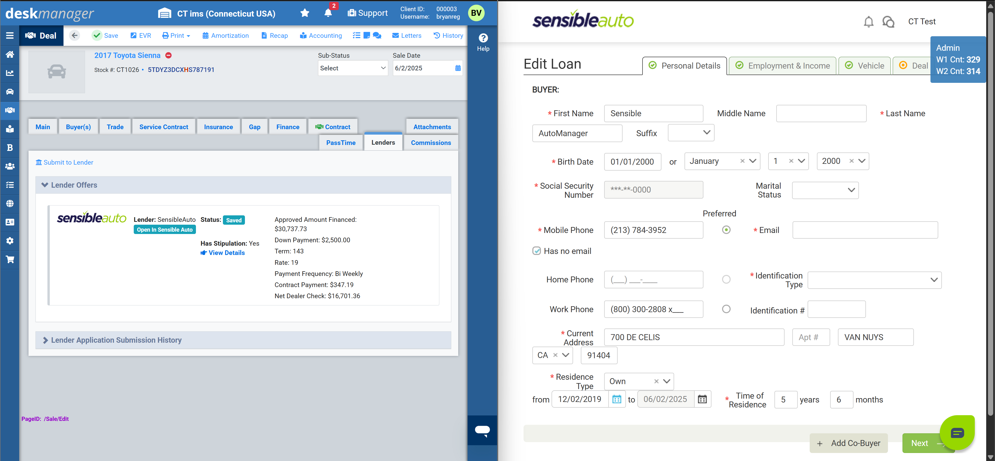Open the chat bubbles icon in deal toolbar

point(377,35)
